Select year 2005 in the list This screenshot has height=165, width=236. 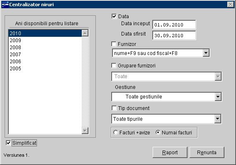pyautogui.click(x=45, y=69)
